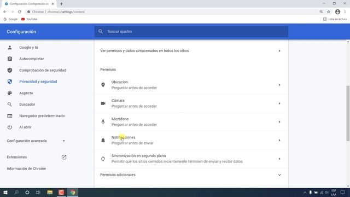Open Ver permisos y datos almacenados en todos los sitios
350x197 pixels.
[x=191, y=51]
